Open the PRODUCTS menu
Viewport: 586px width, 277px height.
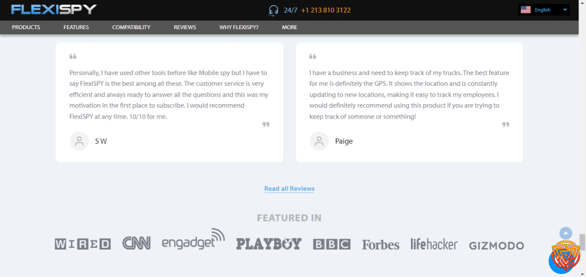(26, 27)
